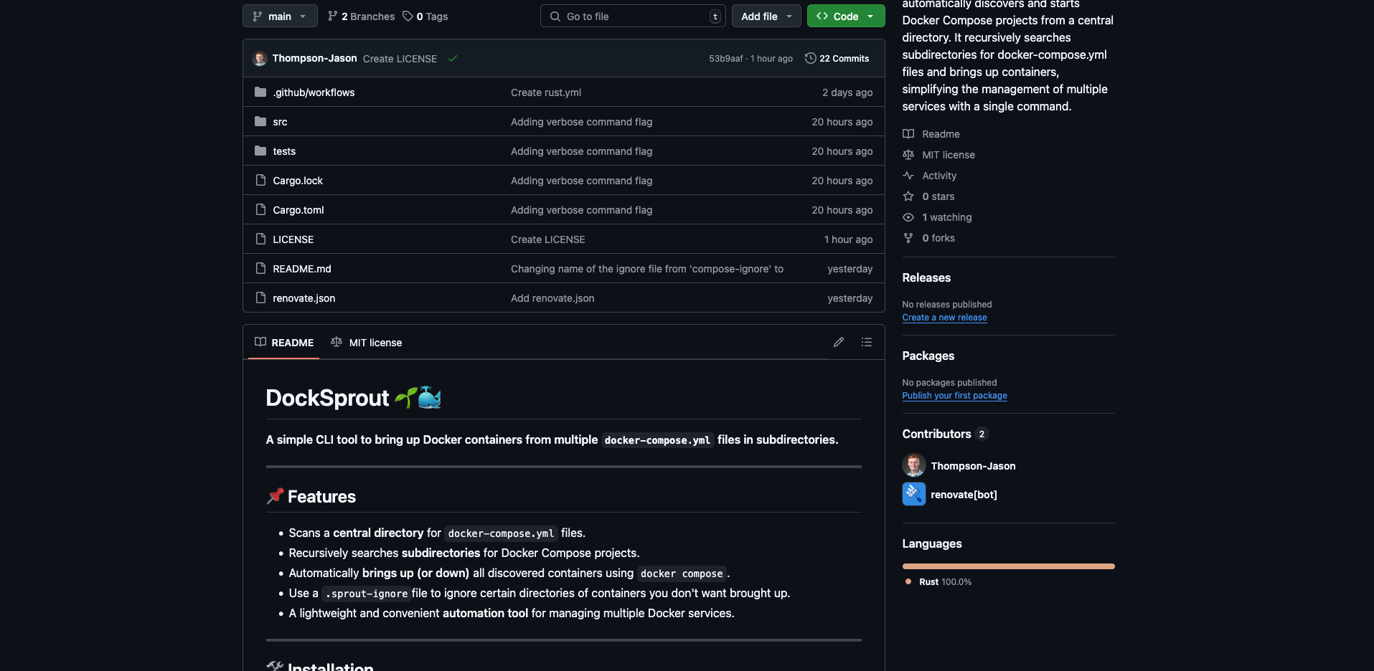
Task: Open the .github/workflows folder
Action: (x=314, y=92)
